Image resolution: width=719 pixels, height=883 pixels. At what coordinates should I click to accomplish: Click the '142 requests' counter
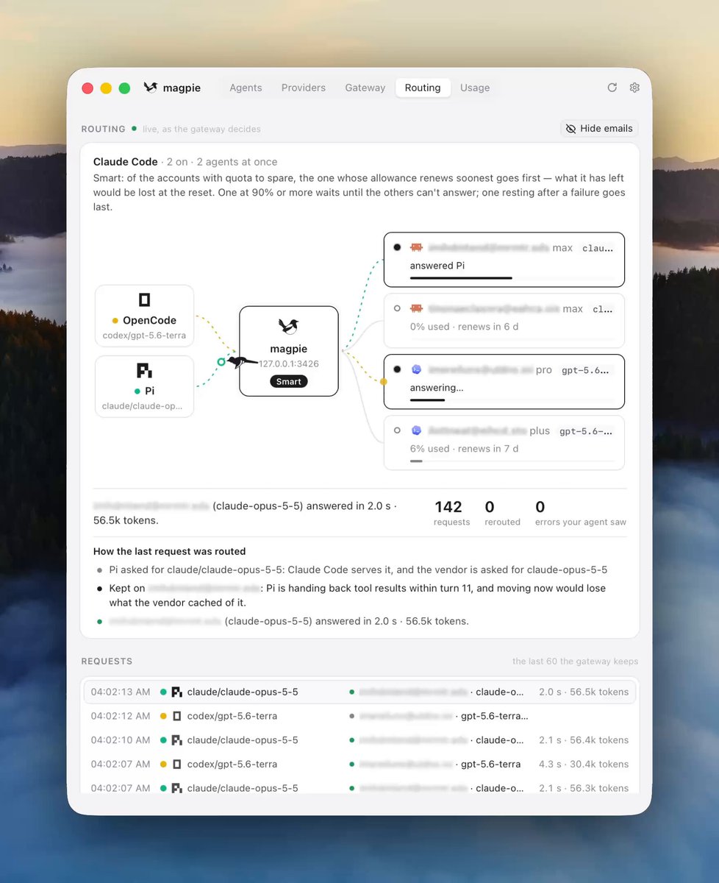pos(451,513)
